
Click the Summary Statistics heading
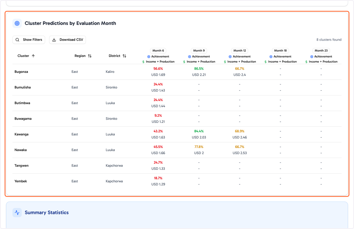pos(47,212)
